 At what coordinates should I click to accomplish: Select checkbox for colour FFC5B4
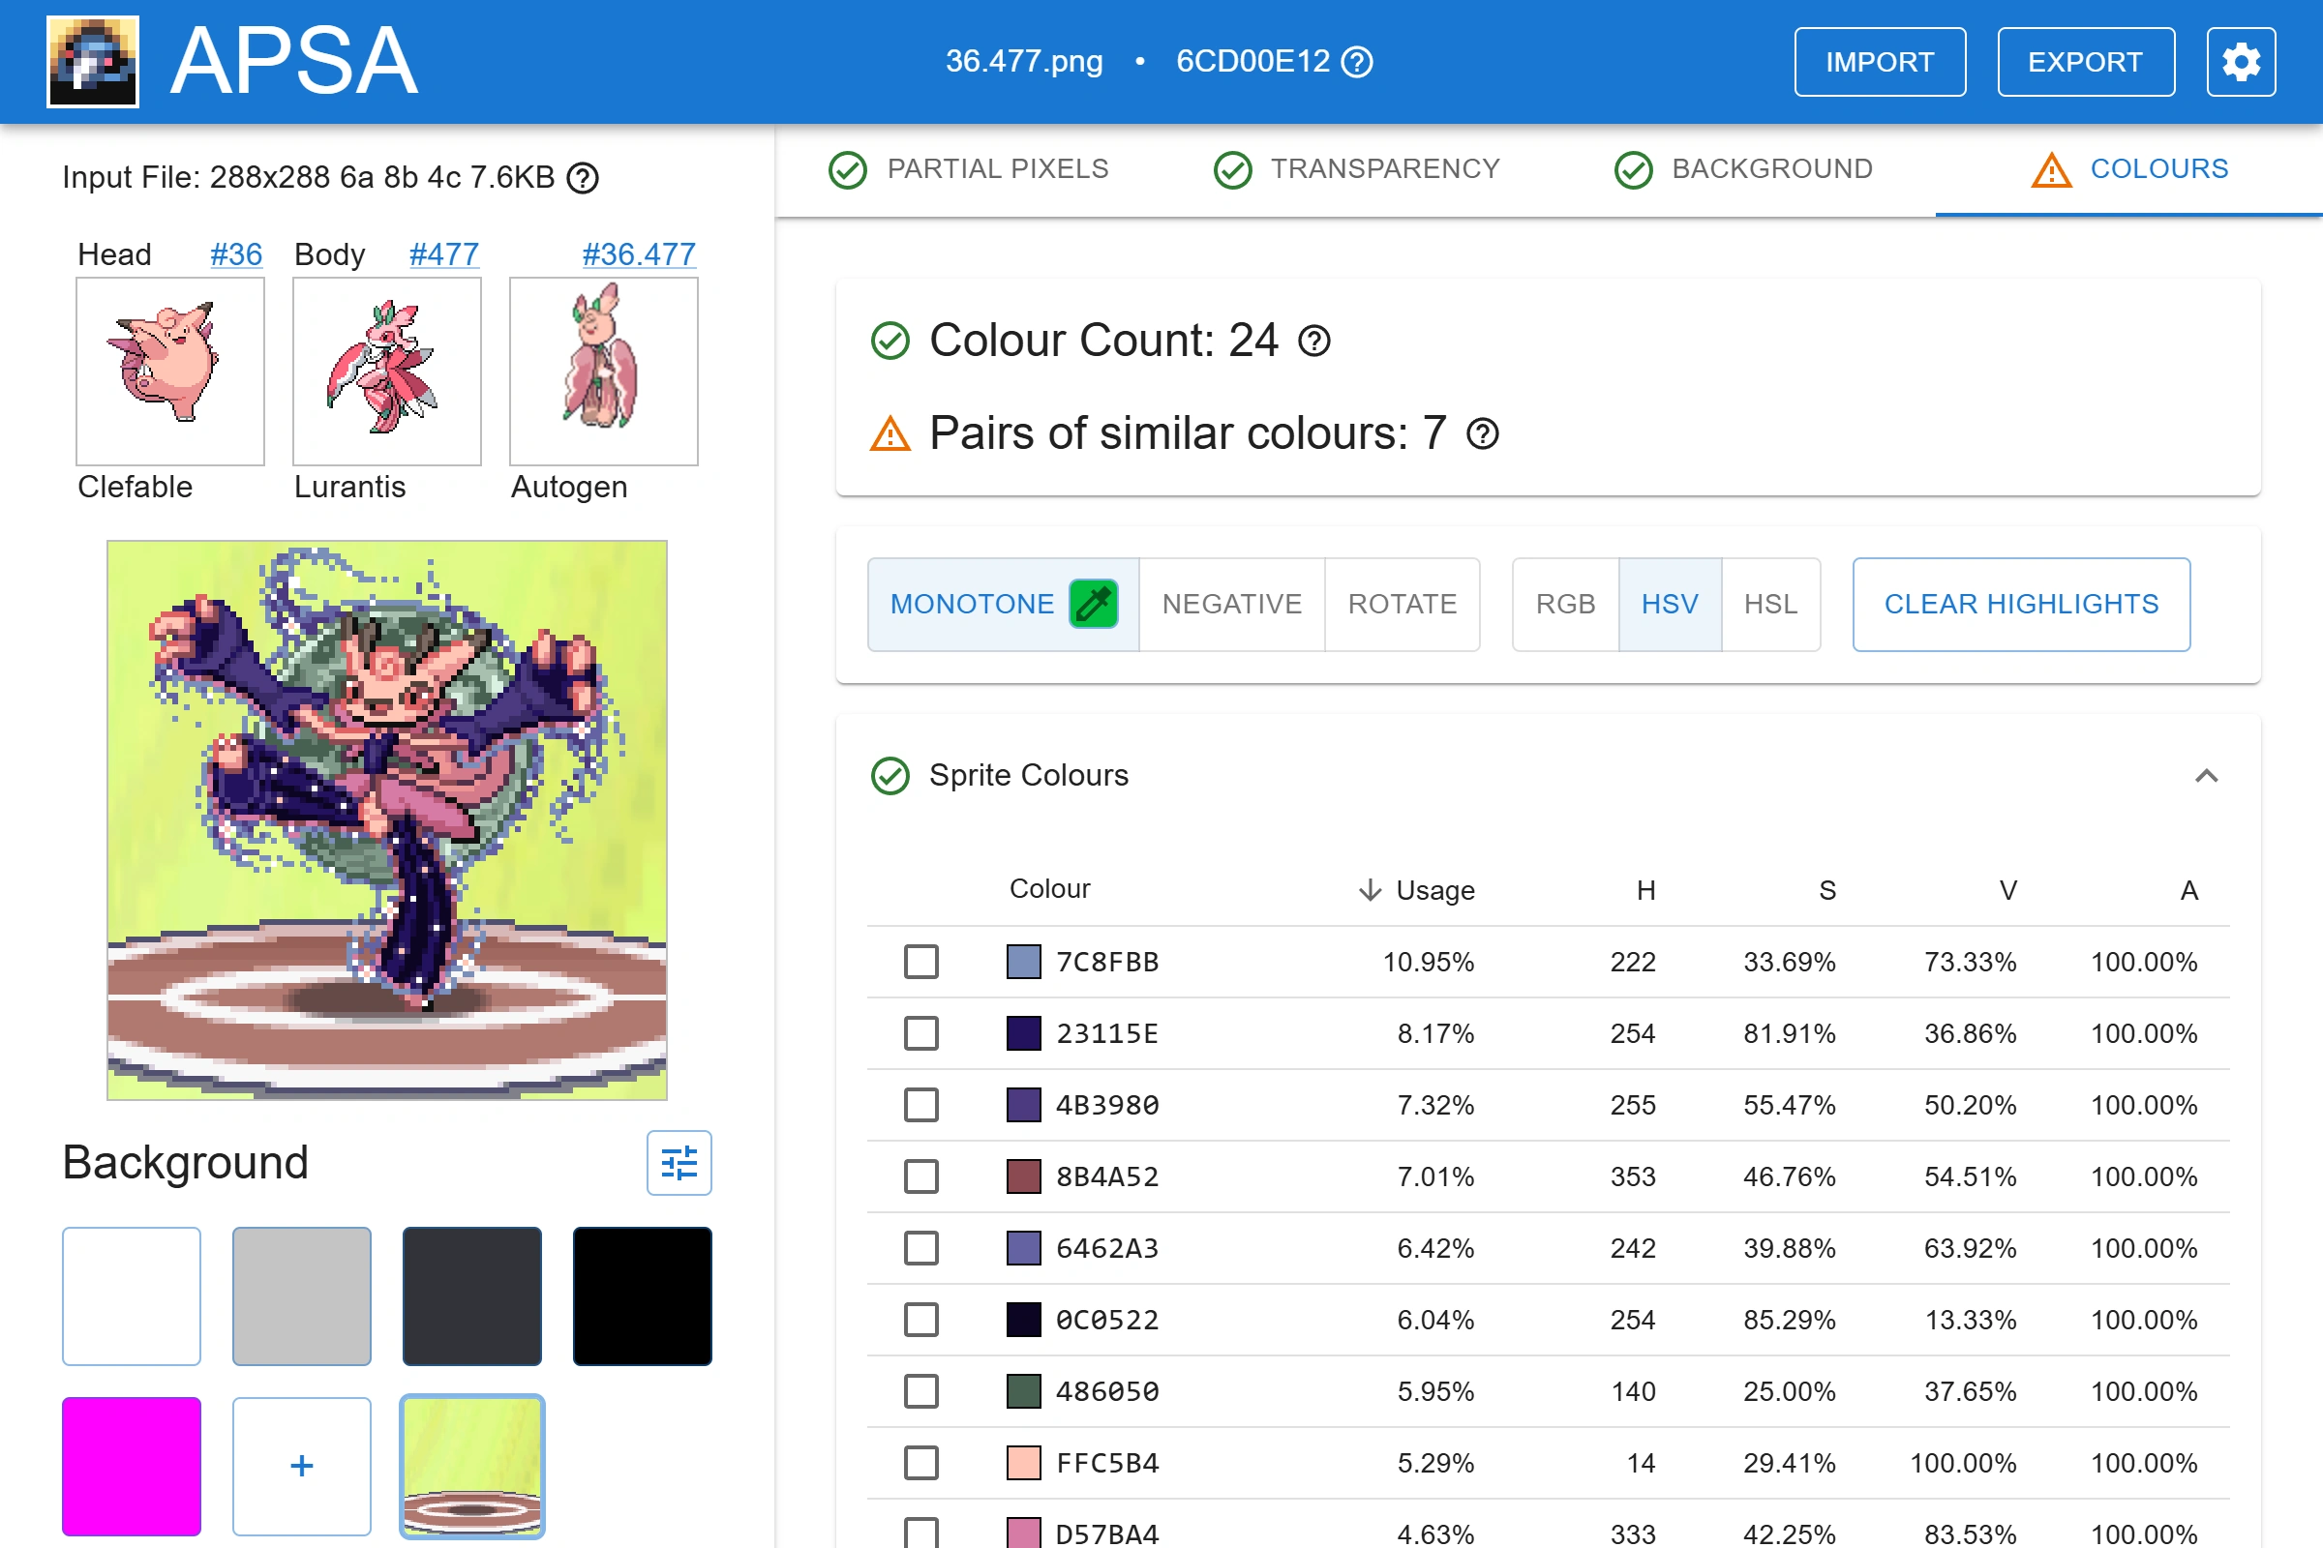(x=920, y=1463)
